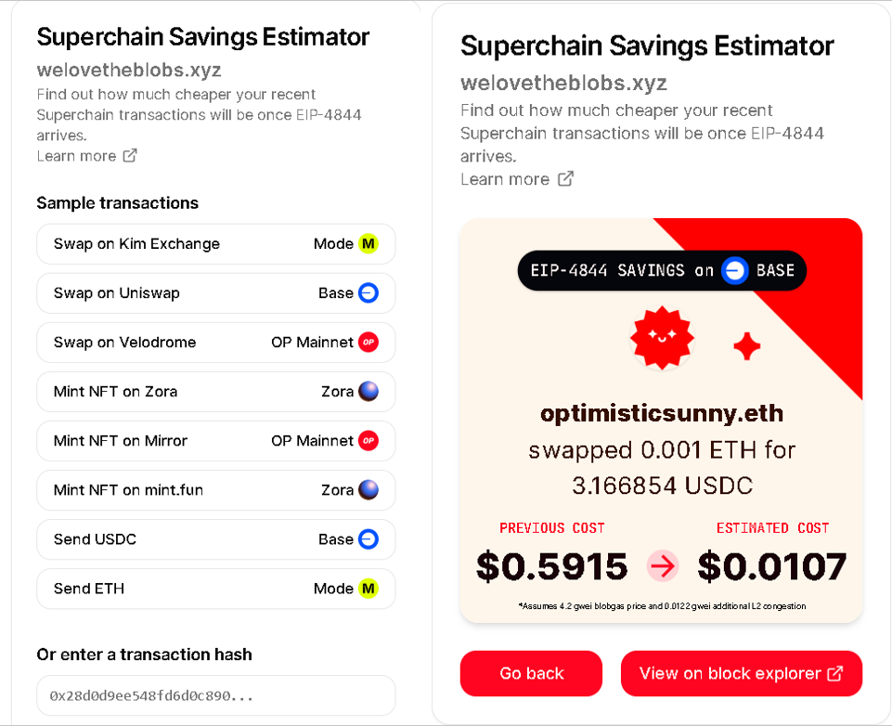Focus the transaction hash input field
The image size is (892, 726).
[215, 695]
